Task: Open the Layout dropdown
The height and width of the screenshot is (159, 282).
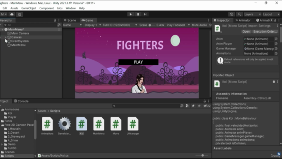Action: coord(271,14)
